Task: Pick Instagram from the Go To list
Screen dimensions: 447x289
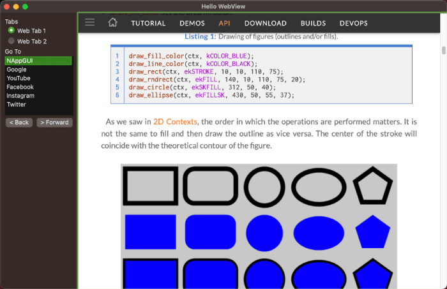Action: coord(20,96)
